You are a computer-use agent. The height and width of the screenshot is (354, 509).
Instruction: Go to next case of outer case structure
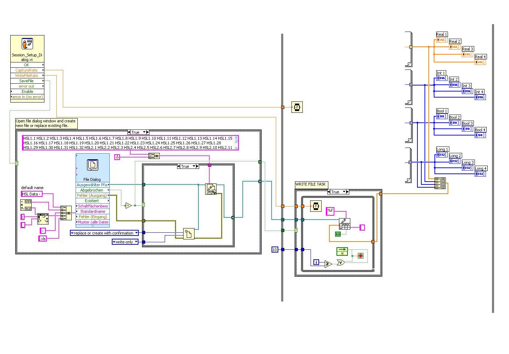148,132
